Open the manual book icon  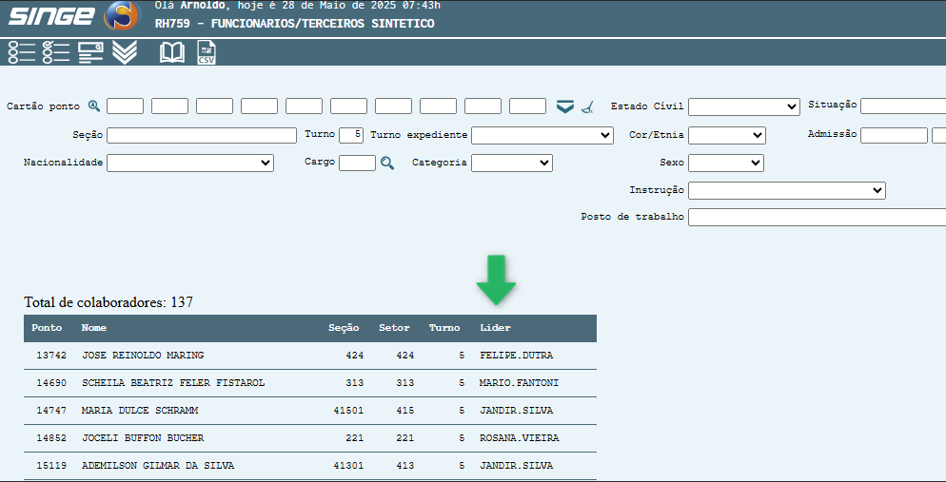coord(172,52)
